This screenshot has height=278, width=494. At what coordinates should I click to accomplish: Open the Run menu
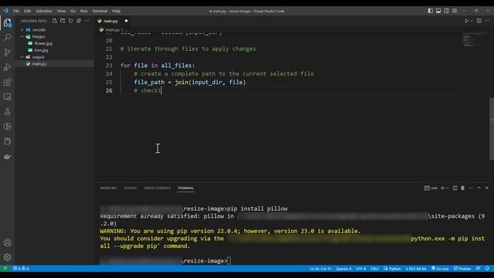84,11
